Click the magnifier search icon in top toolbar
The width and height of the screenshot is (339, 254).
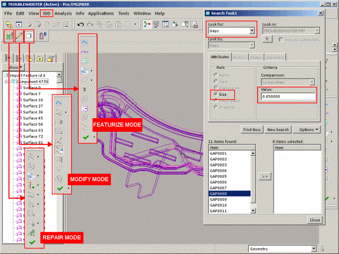(165, 25)
